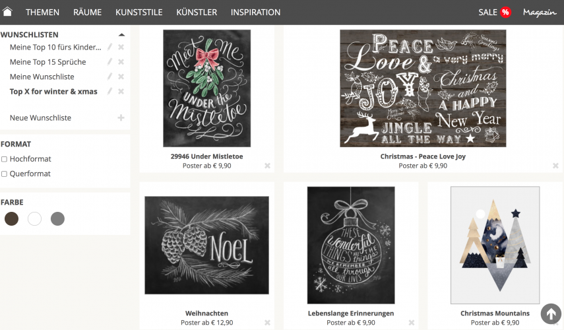Go to the home page icon
564x330 pixels.
[x=7, y=11]
